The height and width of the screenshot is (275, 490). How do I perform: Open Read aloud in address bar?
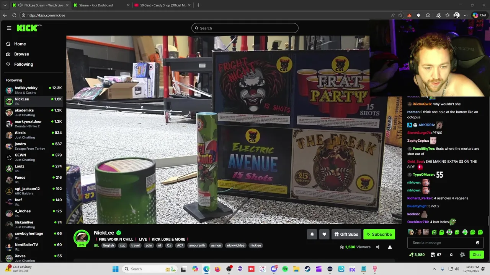coord(393,15)
